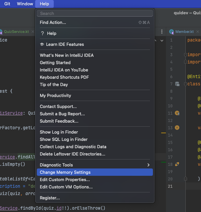Click the question mark icon beside Help
Screen dimensions: 201x212
point(42,34)
